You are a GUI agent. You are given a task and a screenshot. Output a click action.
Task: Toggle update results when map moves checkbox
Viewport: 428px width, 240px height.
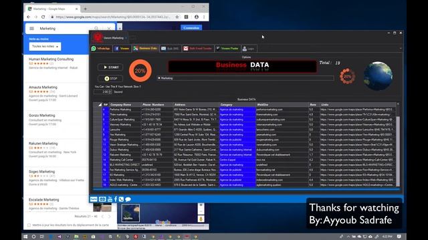tap(29, 225)
